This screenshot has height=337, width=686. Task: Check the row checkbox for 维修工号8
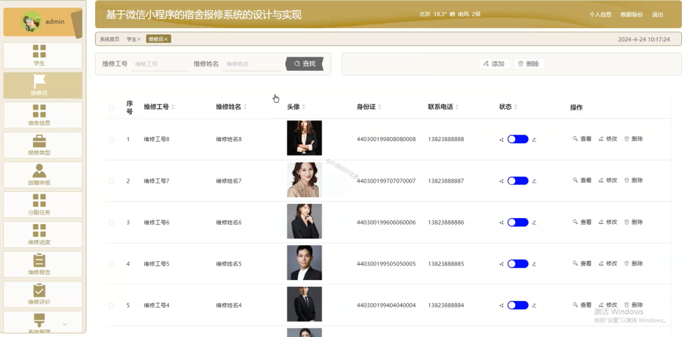pyautogui.click(x=111, y=139)
